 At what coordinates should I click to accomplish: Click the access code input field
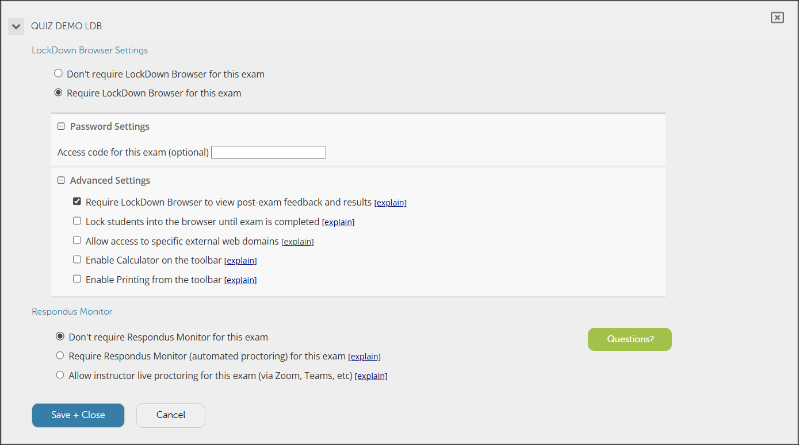pos(269,152)
